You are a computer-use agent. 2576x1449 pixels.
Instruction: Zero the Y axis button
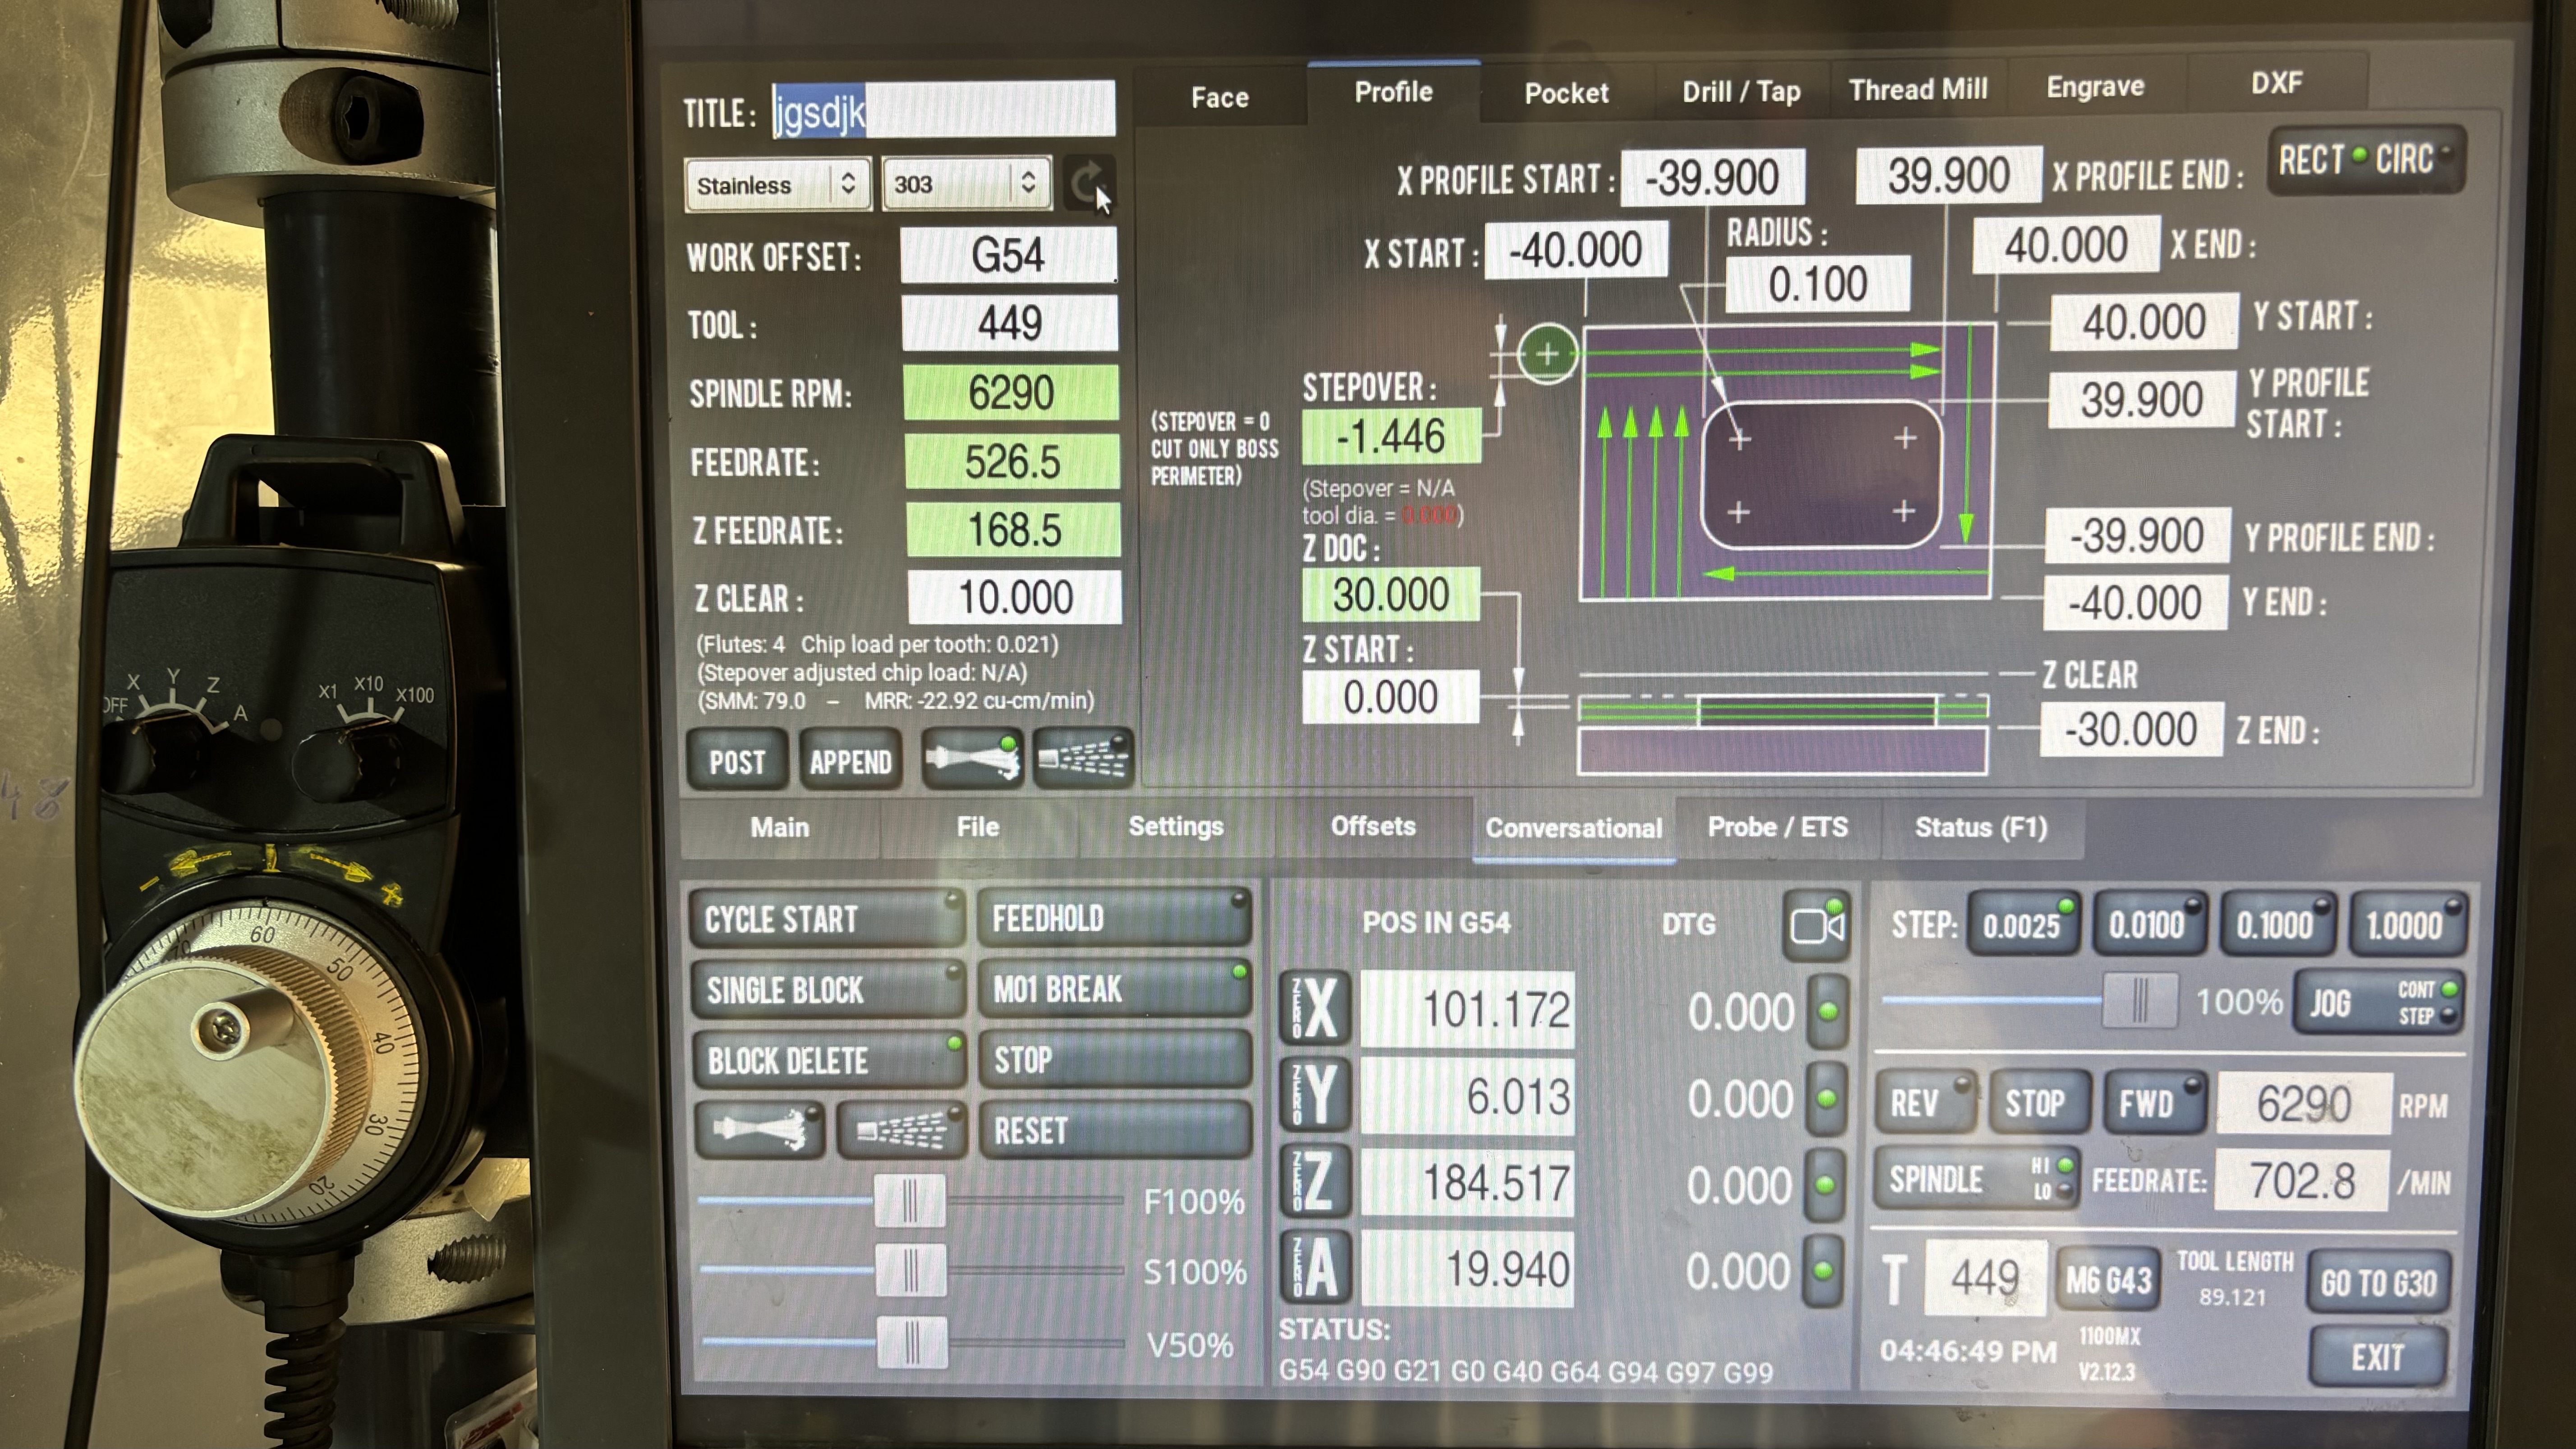pos(1314,1095)
